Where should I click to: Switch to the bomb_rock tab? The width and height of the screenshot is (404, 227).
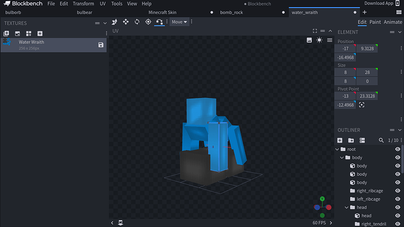pos(231,12)
